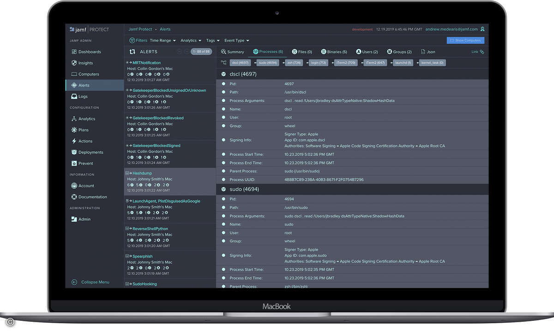The image size is (554, 332).
Task: Select the sudo (4694) process chip
Action: (x=268, y=63)
